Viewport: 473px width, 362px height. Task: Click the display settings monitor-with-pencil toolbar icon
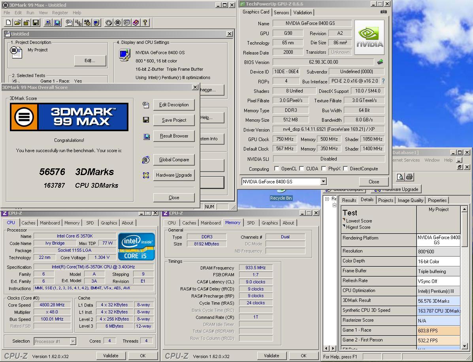pyautogui.click(x=96, y=23)
